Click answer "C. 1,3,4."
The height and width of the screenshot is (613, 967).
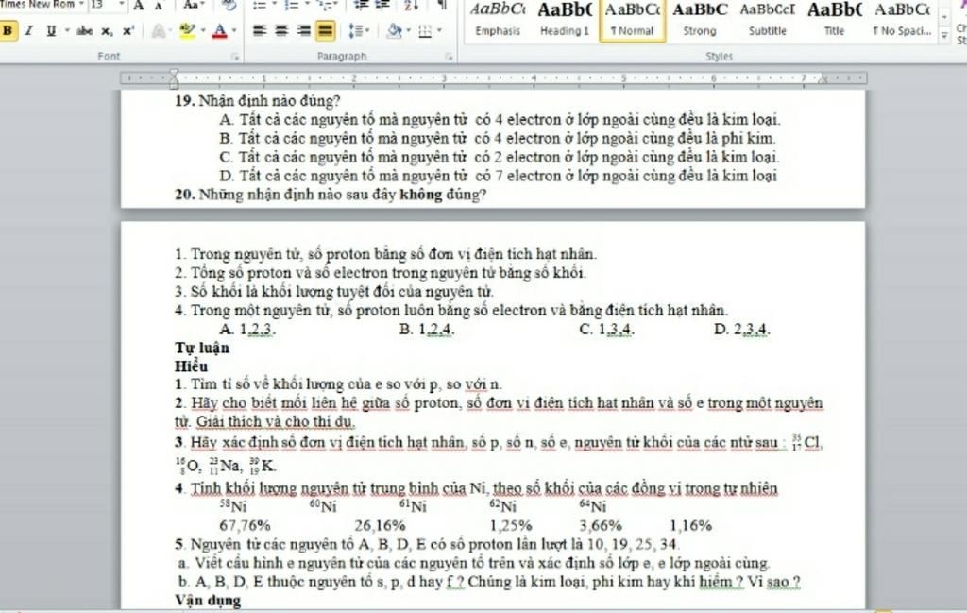click(607, 330)
